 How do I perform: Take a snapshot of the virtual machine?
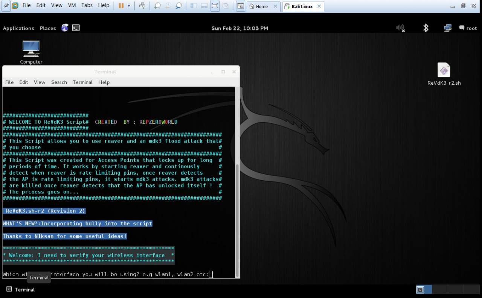(x=157, y=6)
